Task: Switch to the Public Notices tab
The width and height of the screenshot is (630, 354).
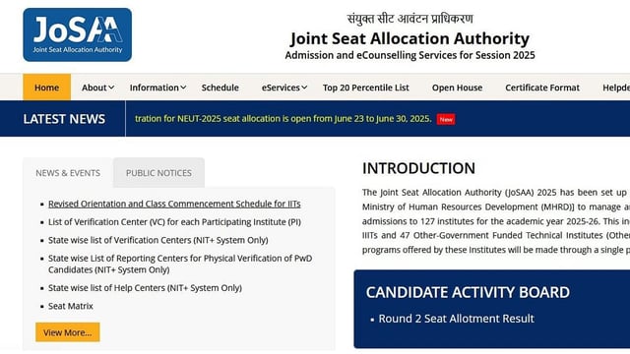Action: [158, 173]
